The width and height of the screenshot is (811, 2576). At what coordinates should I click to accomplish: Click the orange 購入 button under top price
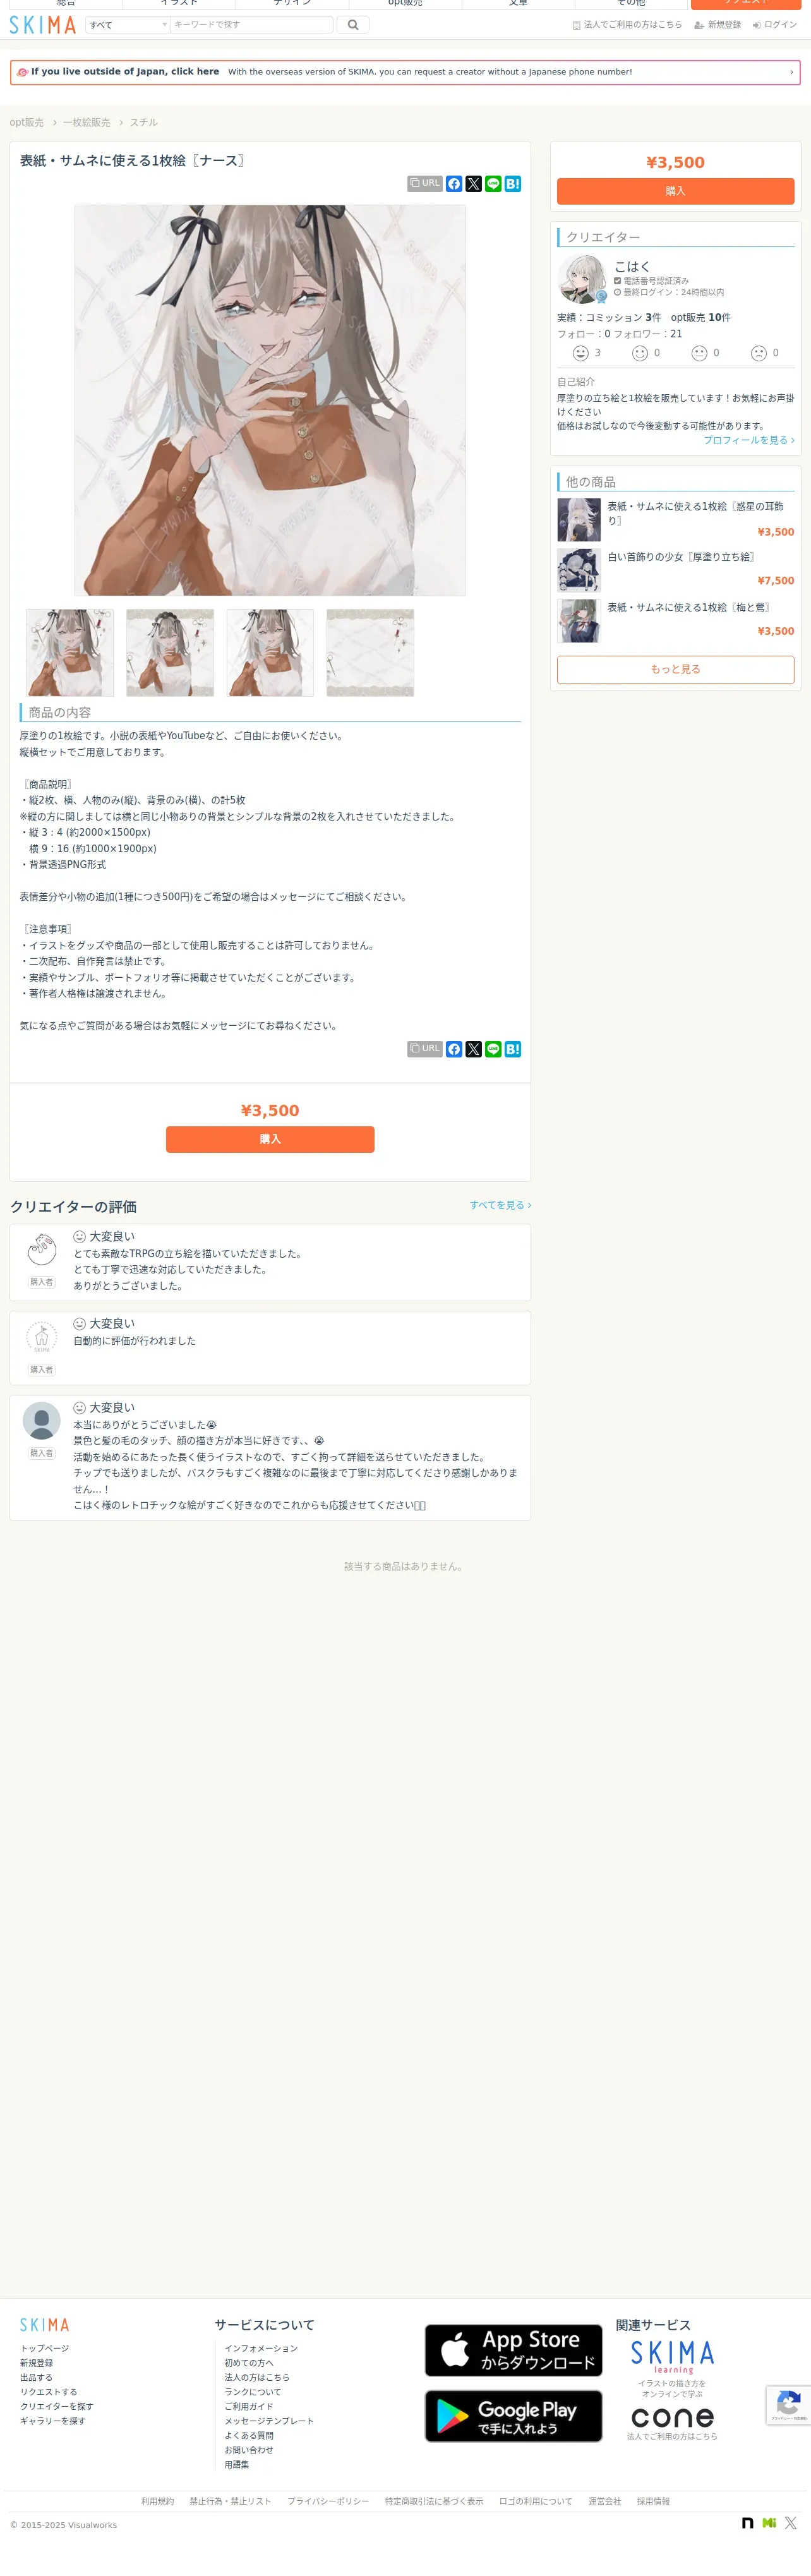[x=675, y=191]
